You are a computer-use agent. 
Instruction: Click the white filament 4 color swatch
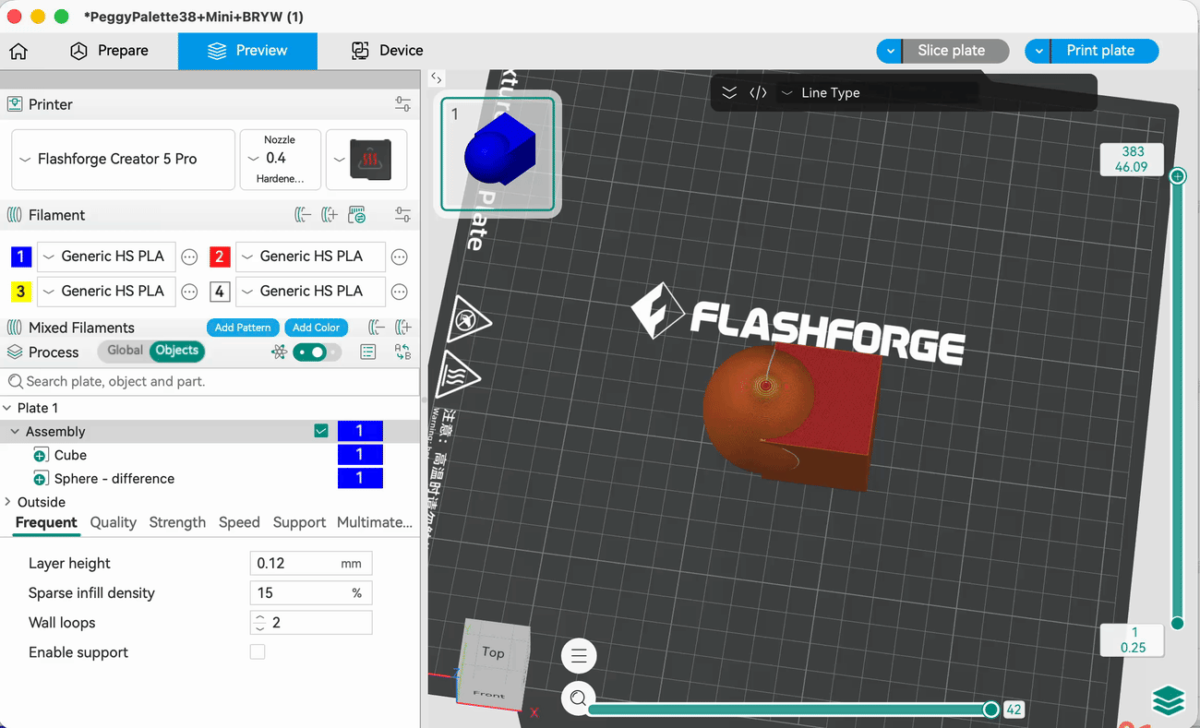[219, 292]
